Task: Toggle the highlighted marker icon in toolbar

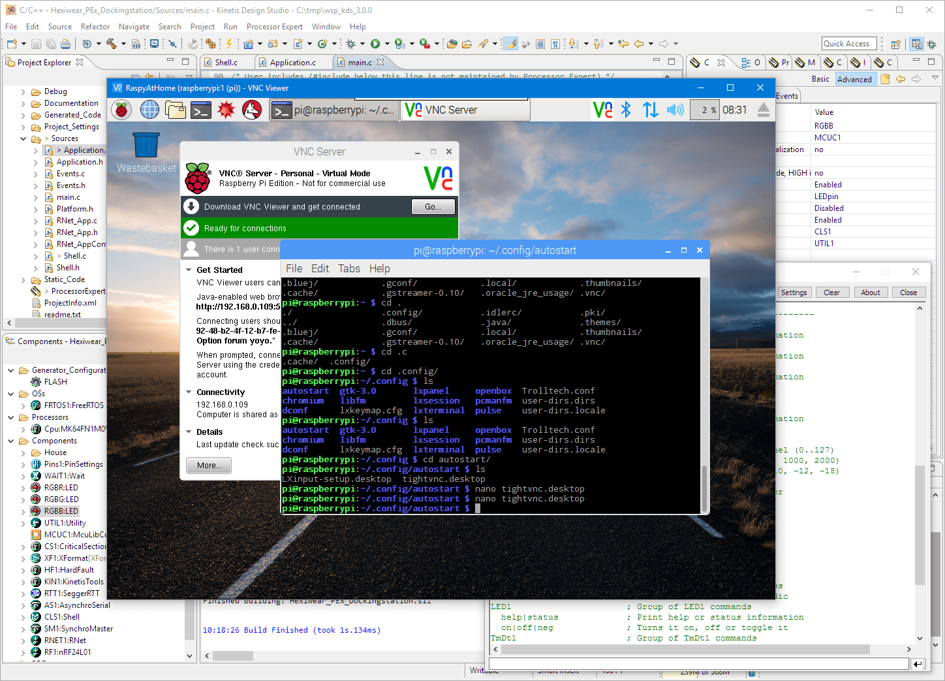Action: tap(511, 44)
